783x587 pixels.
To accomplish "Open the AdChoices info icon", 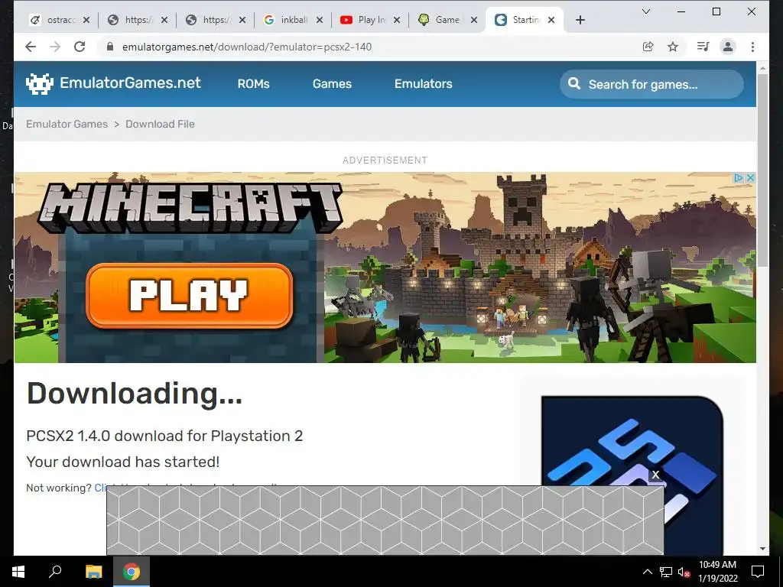I will (x=739, y=177).
